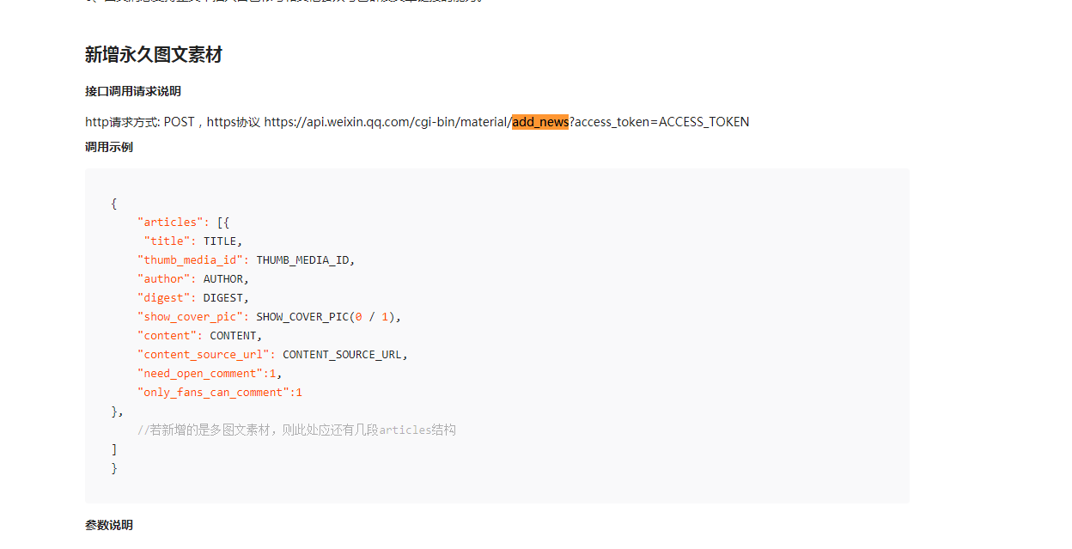1072x549 pixels.
Task: Click the "show_cover_pic" key
Action: click(x=191, y=316)
